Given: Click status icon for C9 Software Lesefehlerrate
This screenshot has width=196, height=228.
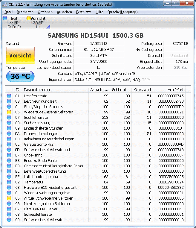Looking at the screenshot, I should pos(9,220).
